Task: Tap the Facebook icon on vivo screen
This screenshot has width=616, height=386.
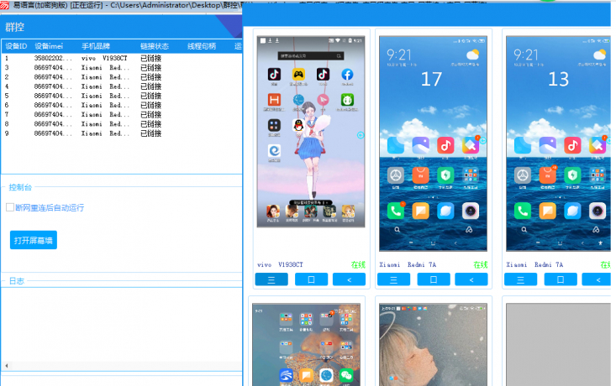Action: 347,74
